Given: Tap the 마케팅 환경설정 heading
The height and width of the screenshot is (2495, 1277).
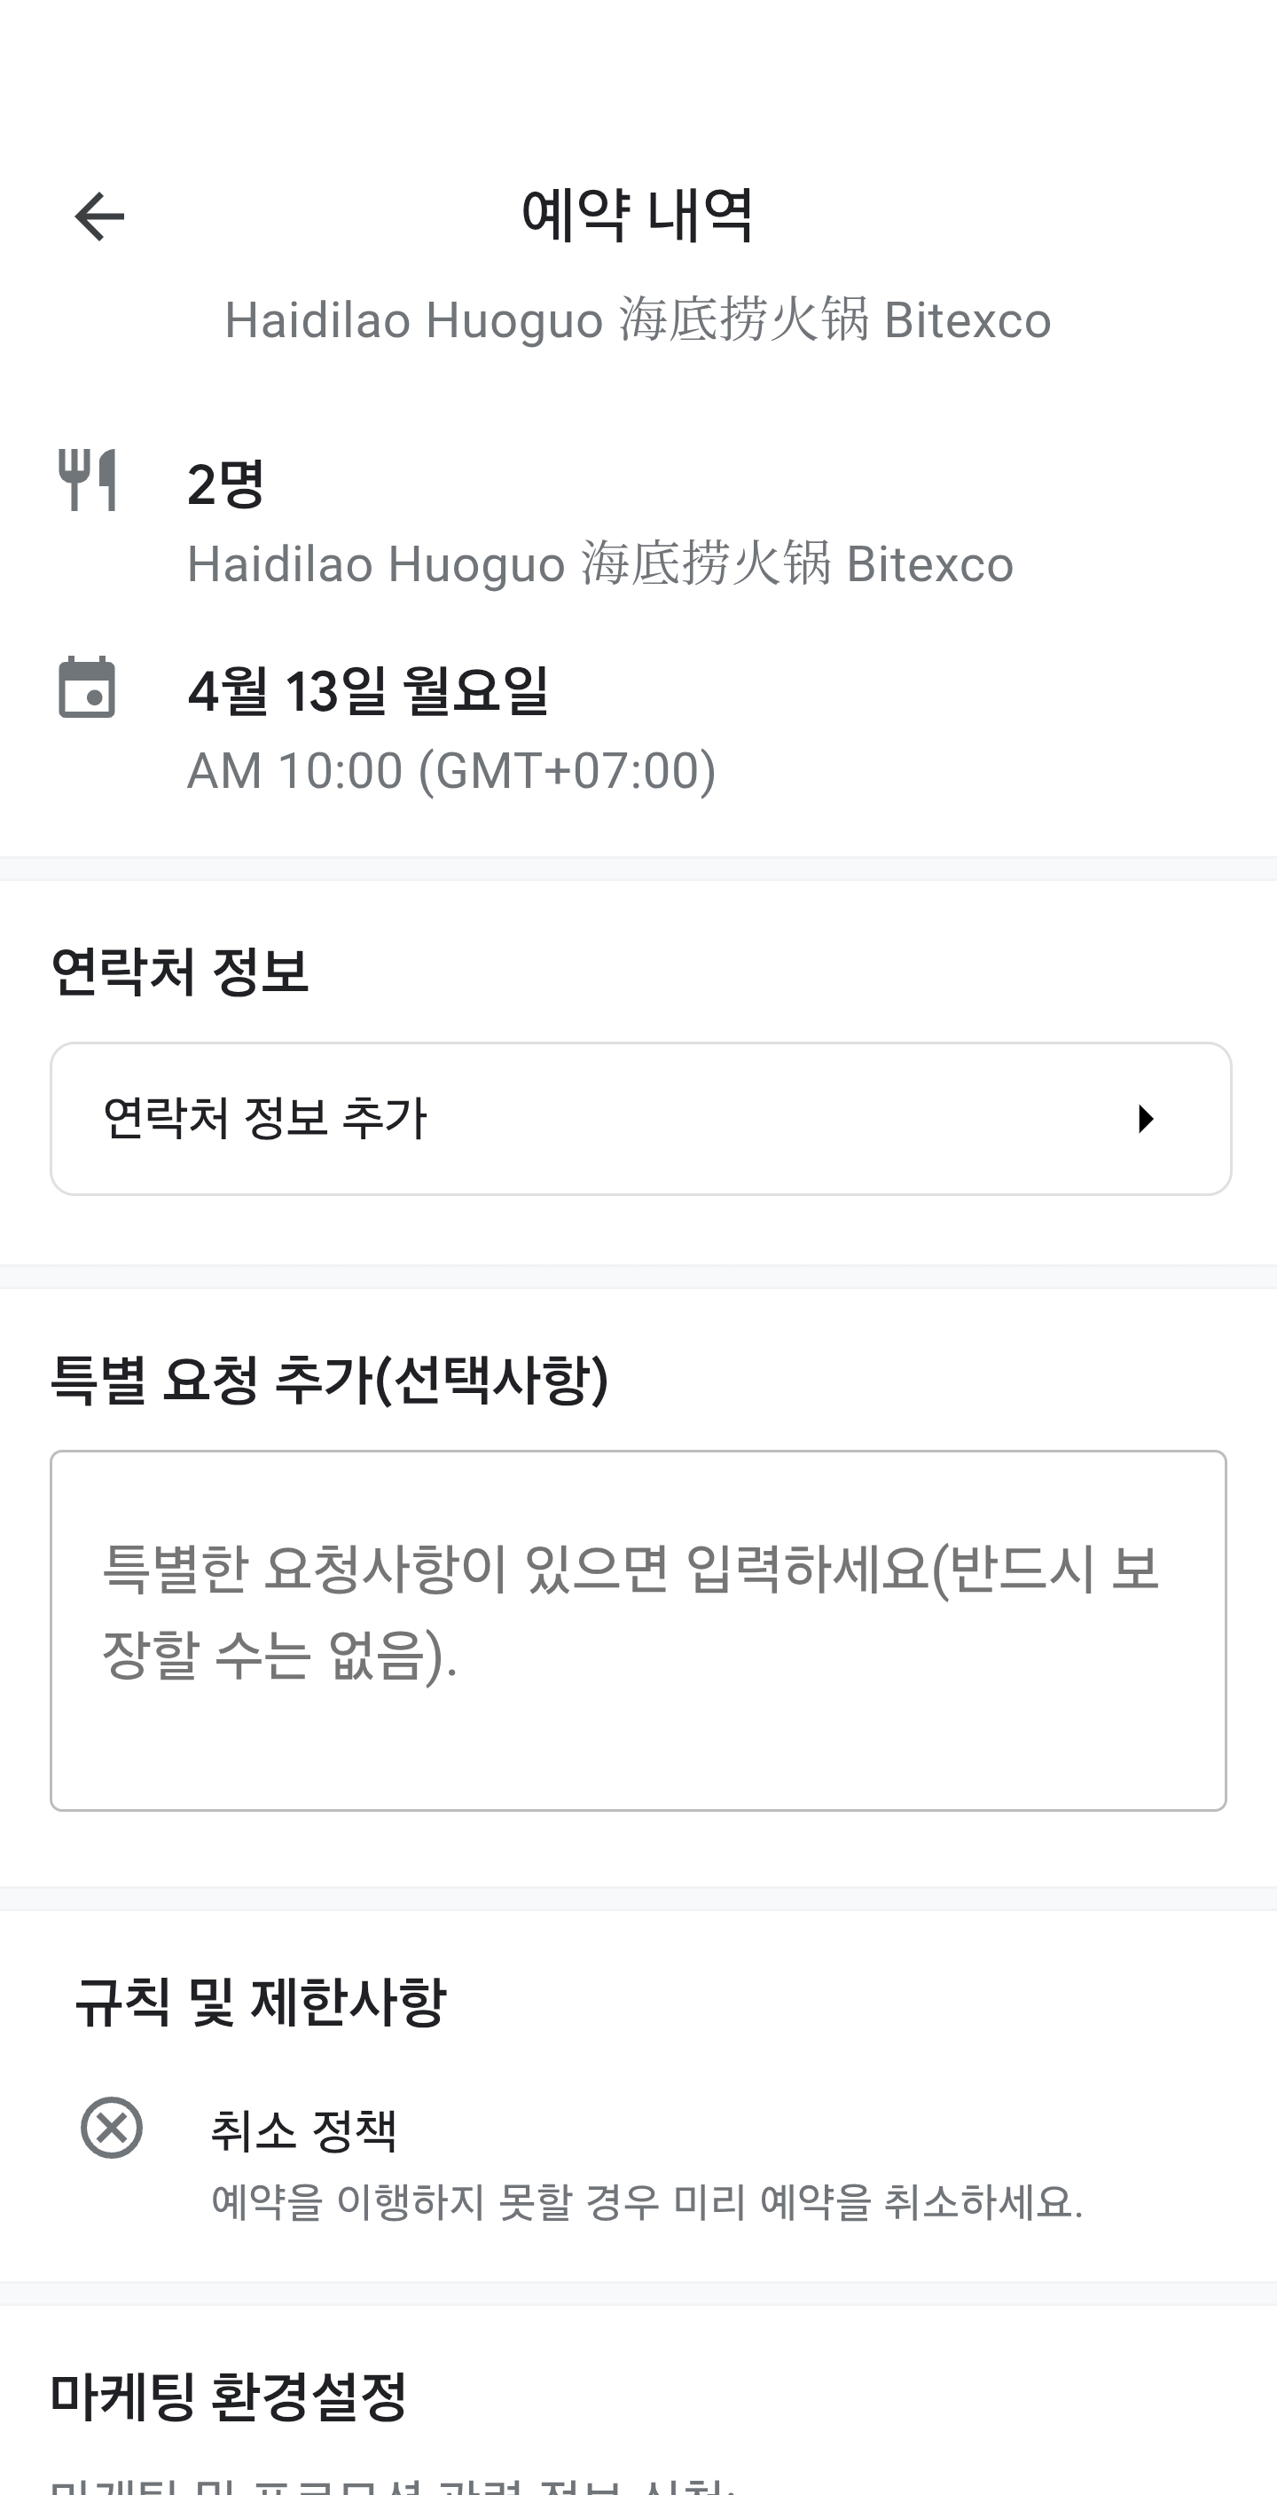Looking at the screenshot, I should coord(229,2397).
